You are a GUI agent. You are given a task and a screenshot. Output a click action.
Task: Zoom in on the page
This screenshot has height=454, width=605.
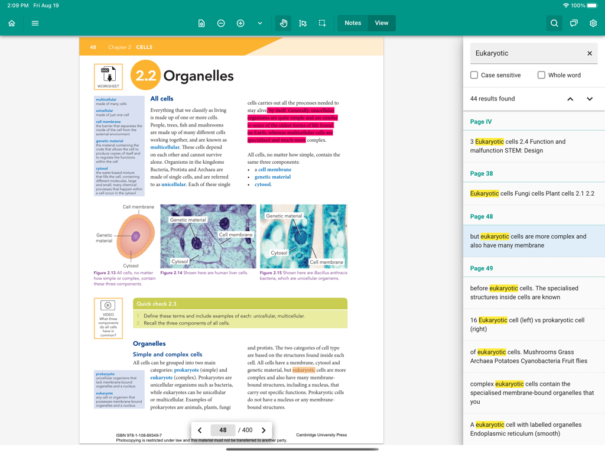coord(240,23)
